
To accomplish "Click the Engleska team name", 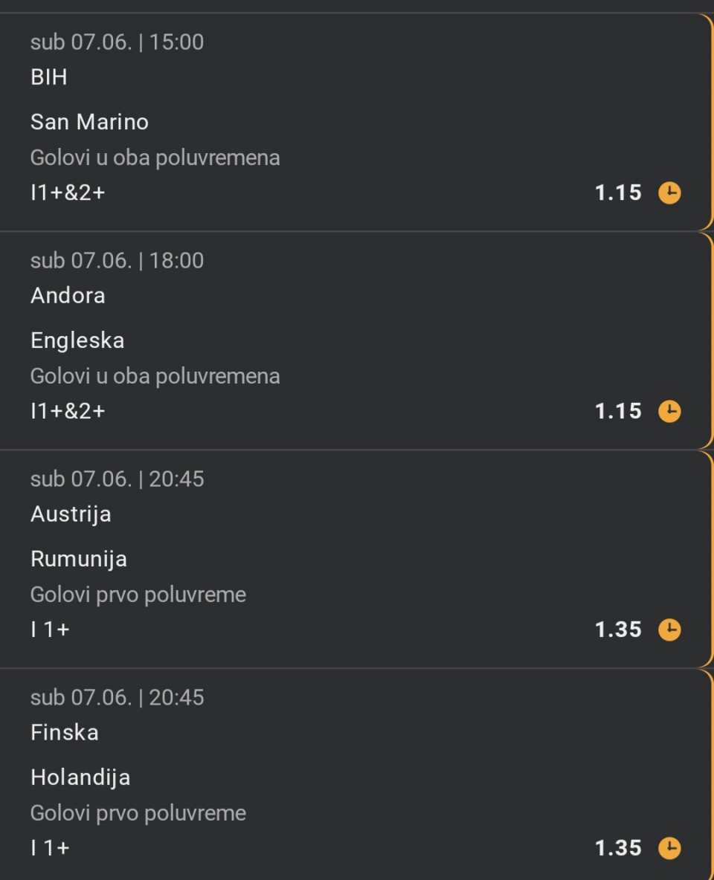I will tap(77, 340).
